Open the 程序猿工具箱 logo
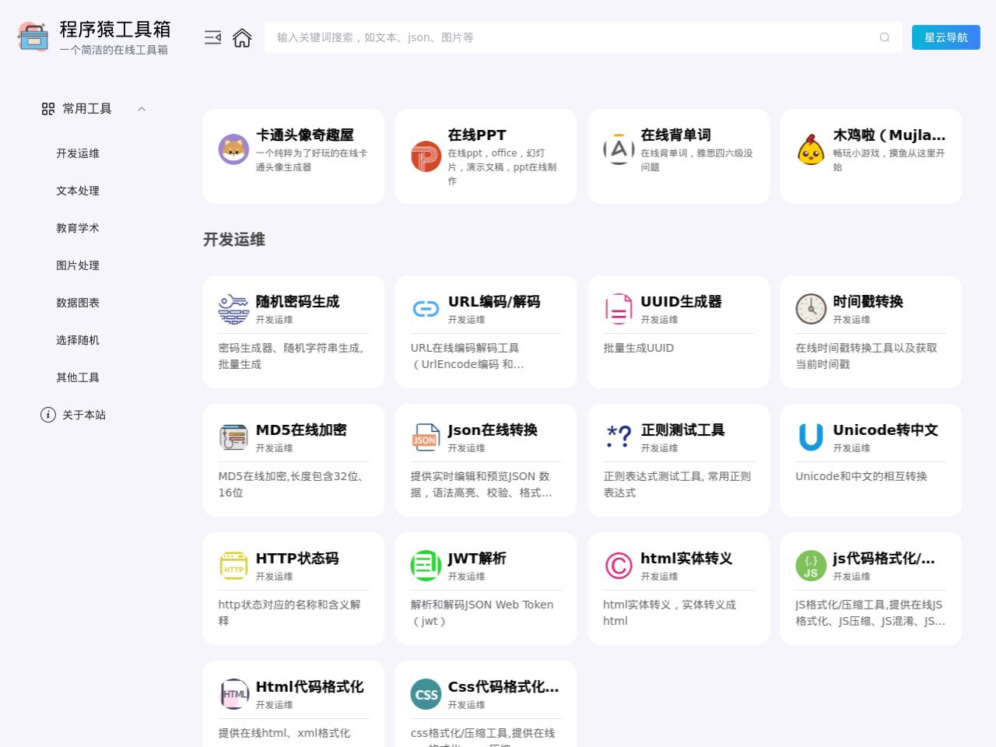Image resolution: width=996 pixels, height=747 pixels. tap(33, 35)
